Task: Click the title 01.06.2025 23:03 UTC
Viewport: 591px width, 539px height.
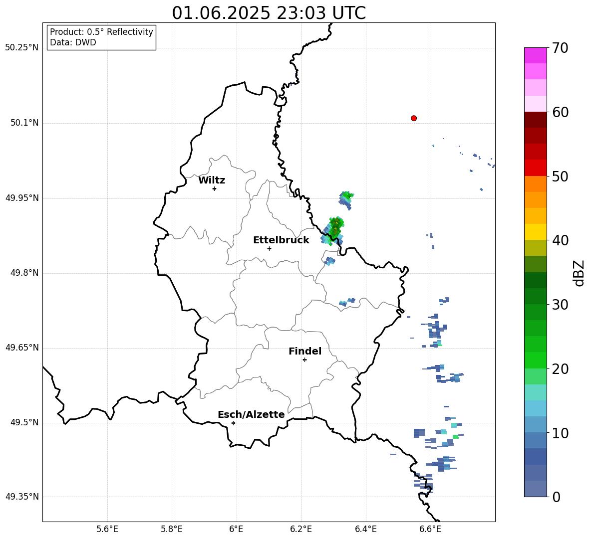Action: pos(269,13)
